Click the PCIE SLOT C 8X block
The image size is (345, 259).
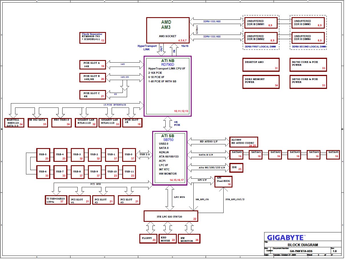point(92,95)
